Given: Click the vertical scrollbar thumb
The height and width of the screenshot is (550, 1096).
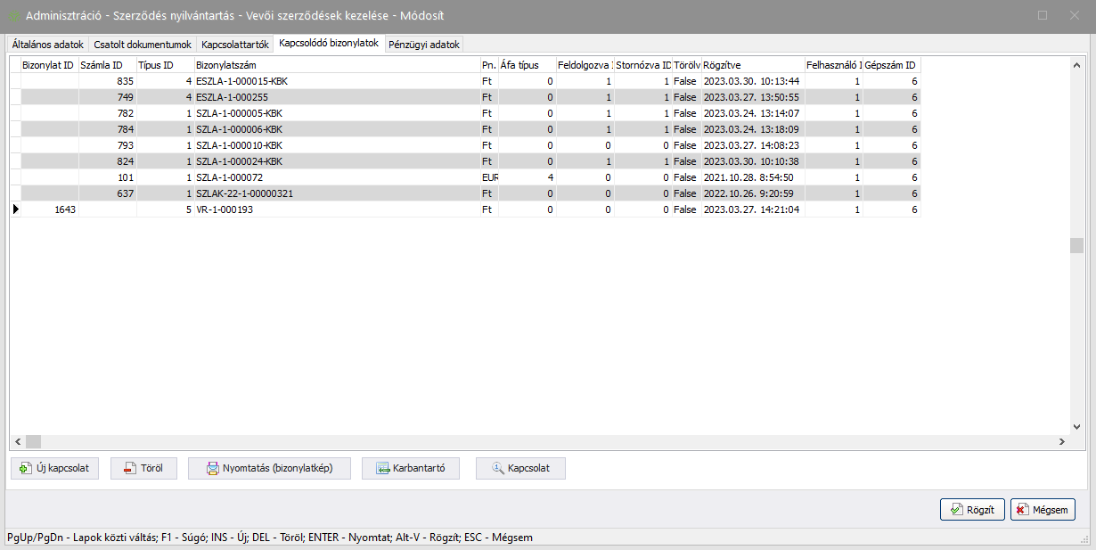Looking at the screenshot, I should tap(1076, 246).
